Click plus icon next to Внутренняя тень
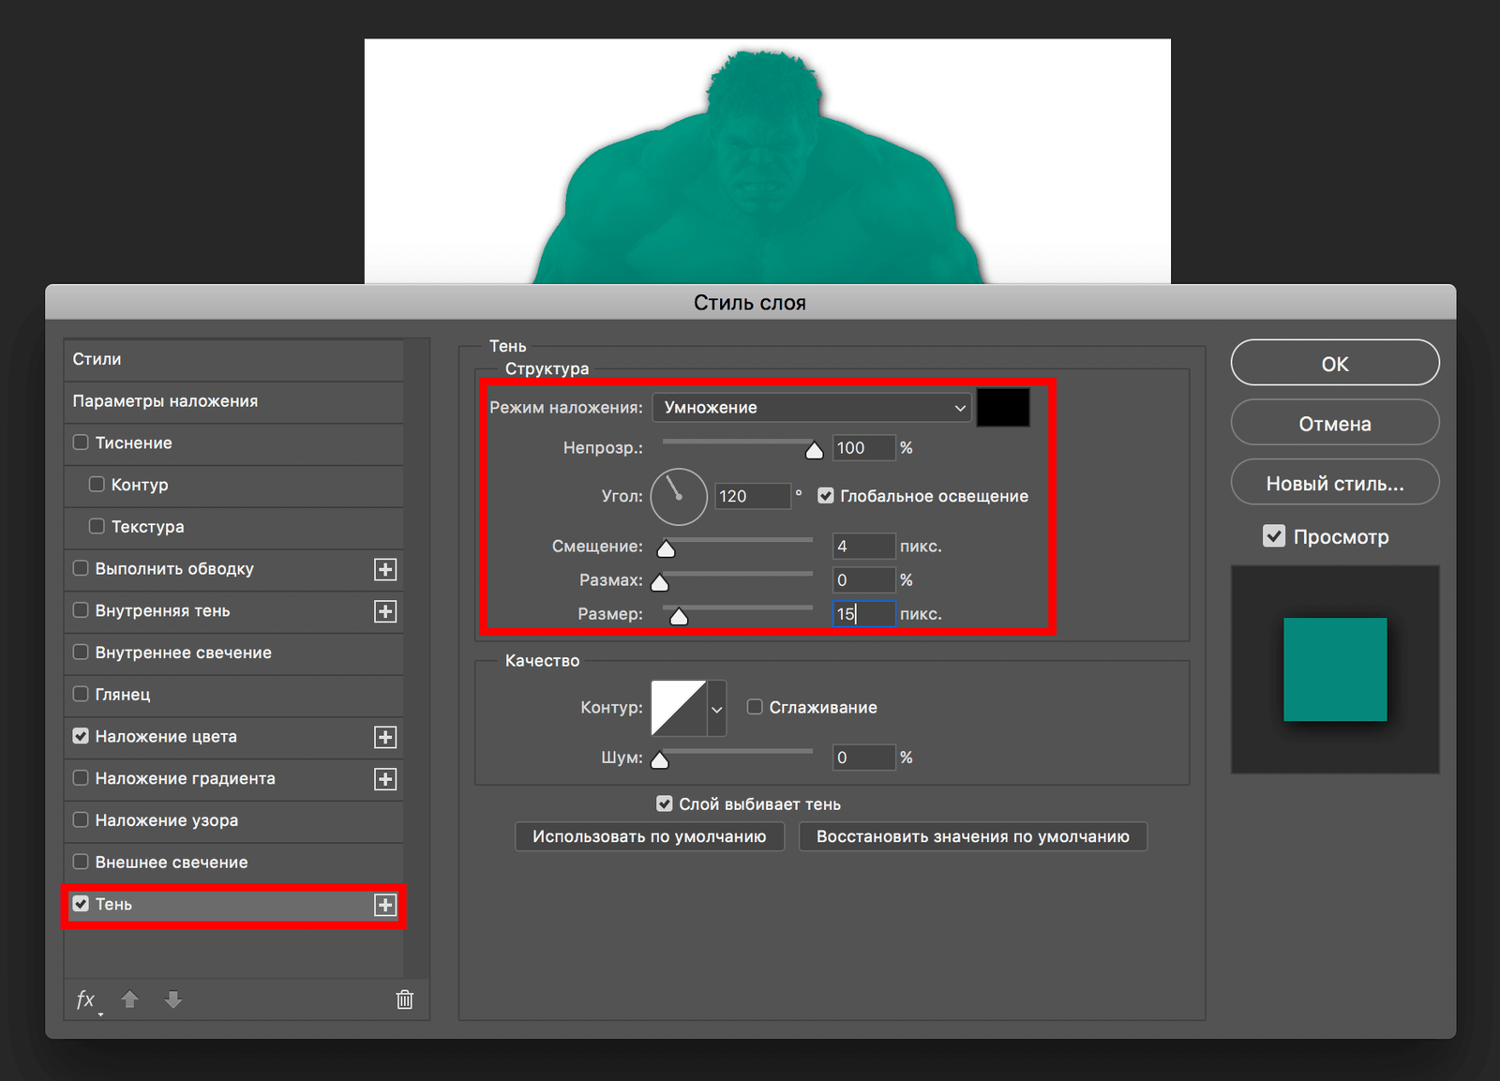The image size is (1500, 1081). click(385, 611)
